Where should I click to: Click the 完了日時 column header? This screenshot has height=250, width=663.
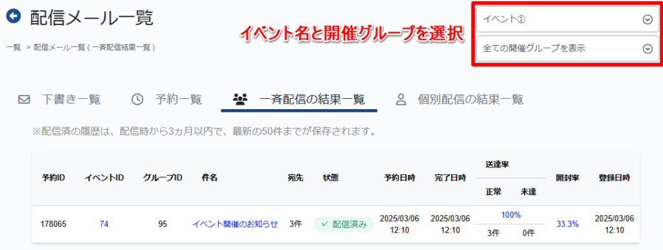click(x=451, y=178)
